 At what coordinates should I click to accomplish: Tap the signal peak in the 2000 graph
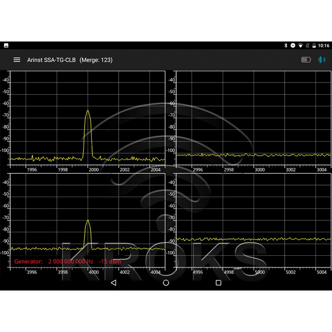click(x=88, y=112)
